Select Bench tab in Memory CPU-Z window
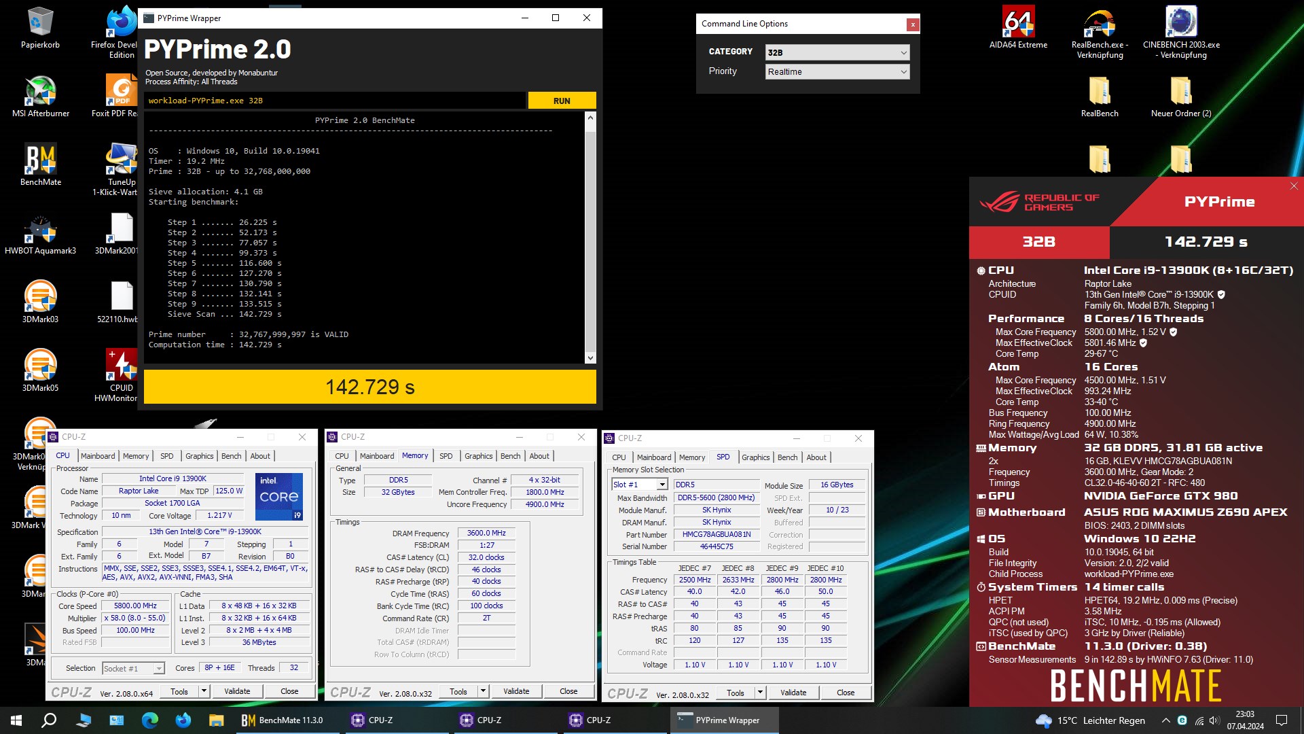Image resolution: width=1304 pixels, height=734 pixels. (x=510, y=456)
